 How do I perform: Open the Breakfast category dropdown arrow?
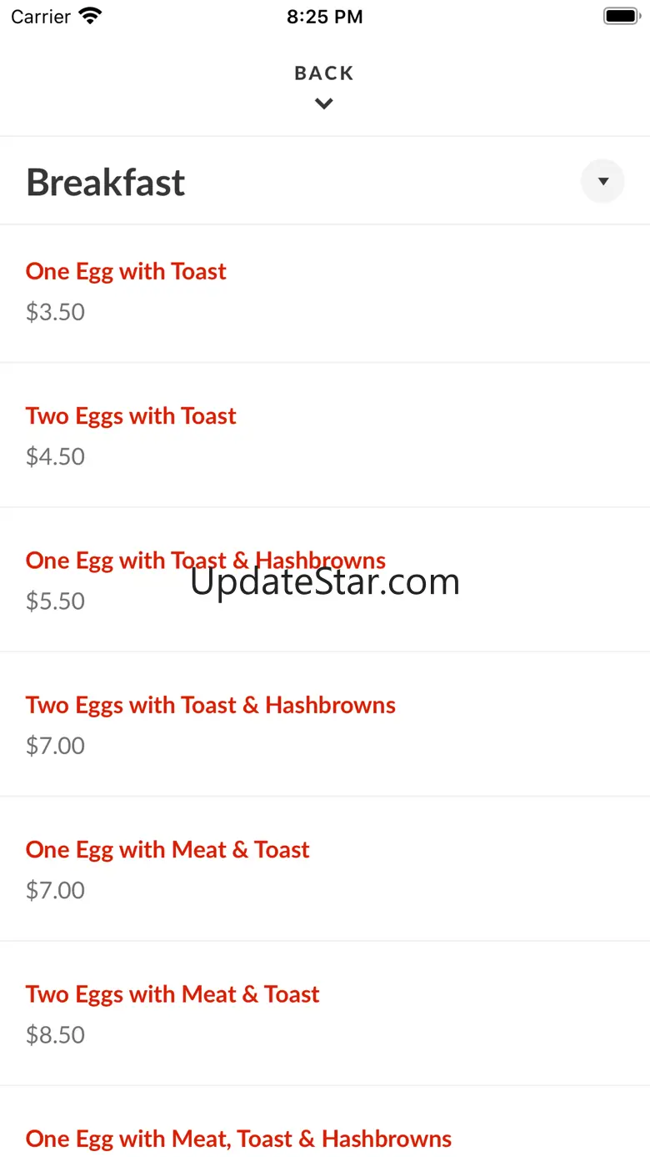point(602,181)
